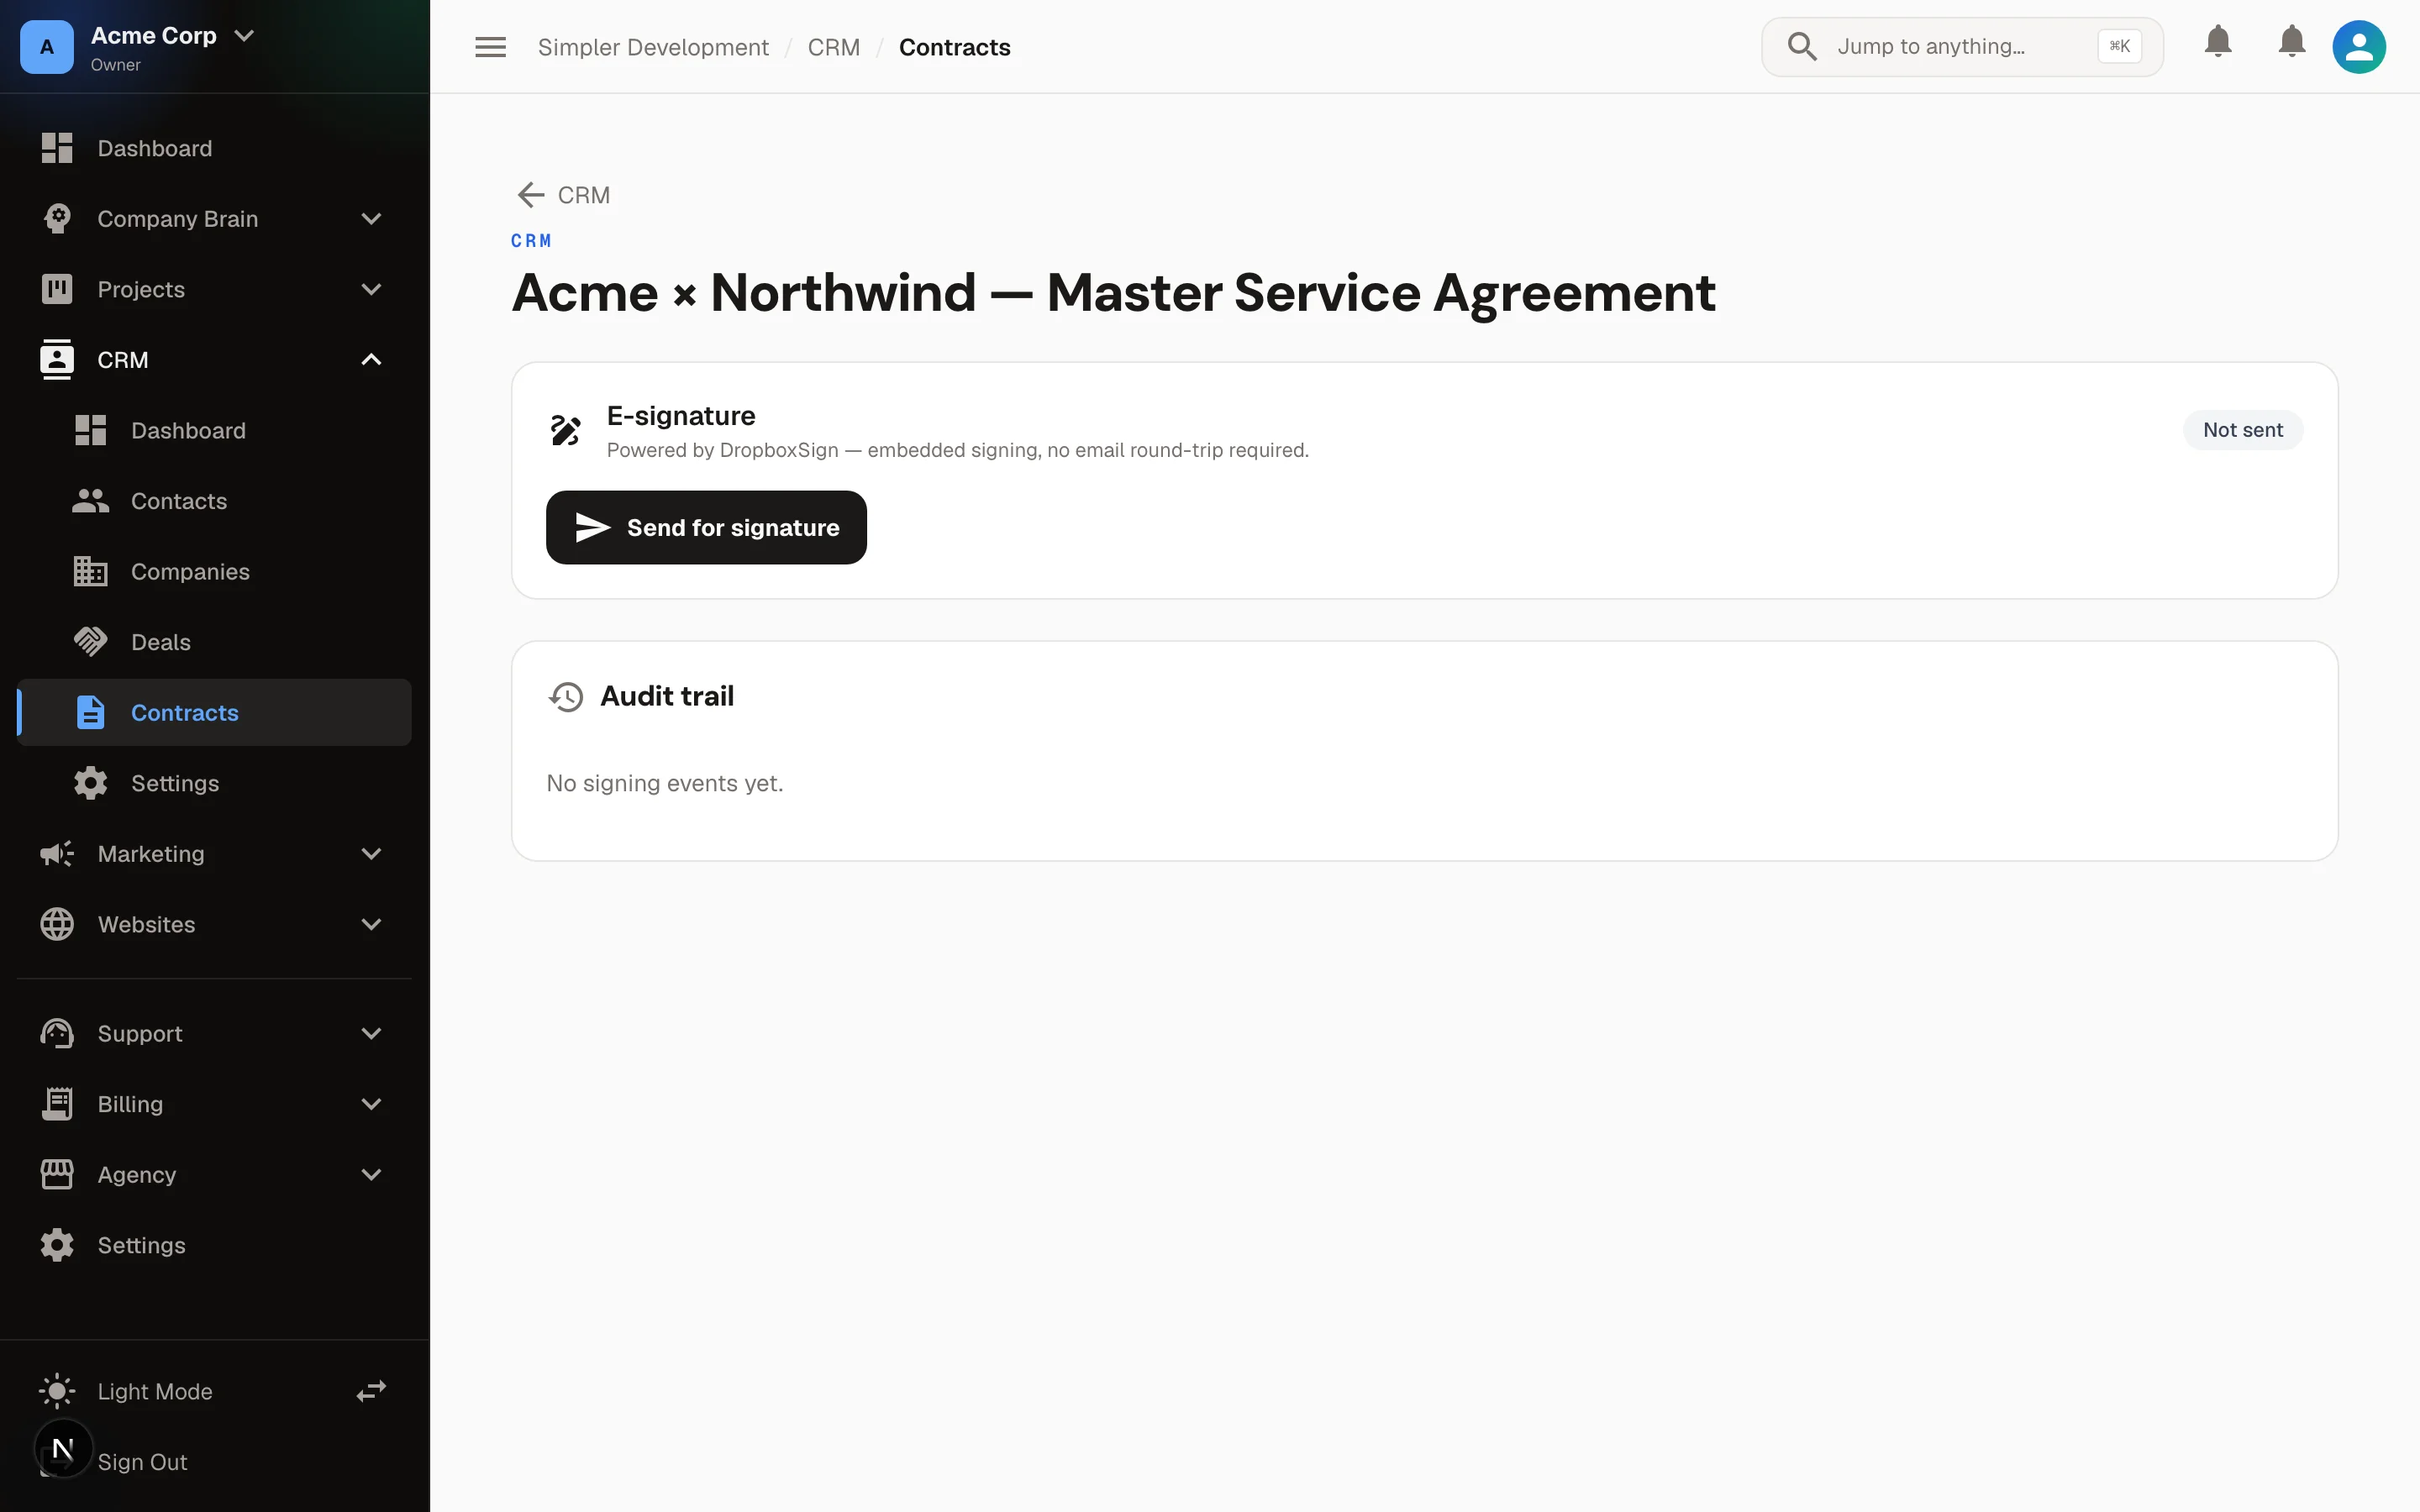This screenshot has height=1512, width=2420.
Task: Toggle the hamburger sidebar menu
Action: [x=490, y=47]
